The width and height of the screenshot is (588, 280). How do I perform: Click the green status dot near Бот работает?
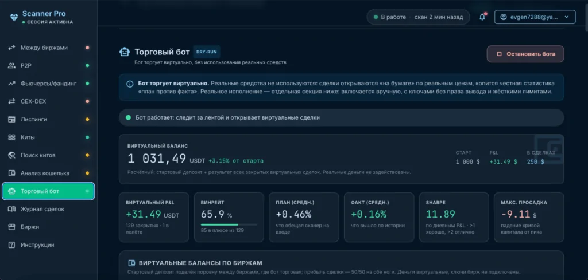(128, 117)
